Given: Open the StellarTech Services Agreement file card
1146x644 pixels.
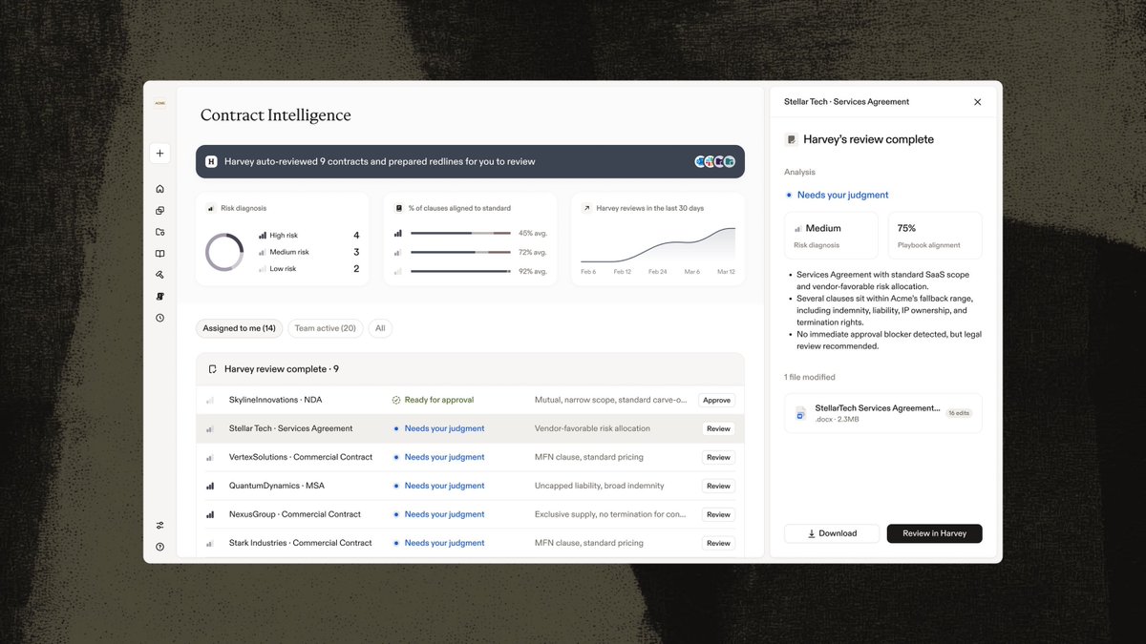Looking at the screenshot, I should (x=883, y=413).
